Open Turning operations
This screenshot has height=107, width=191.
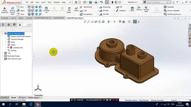[x=138, y=8]
